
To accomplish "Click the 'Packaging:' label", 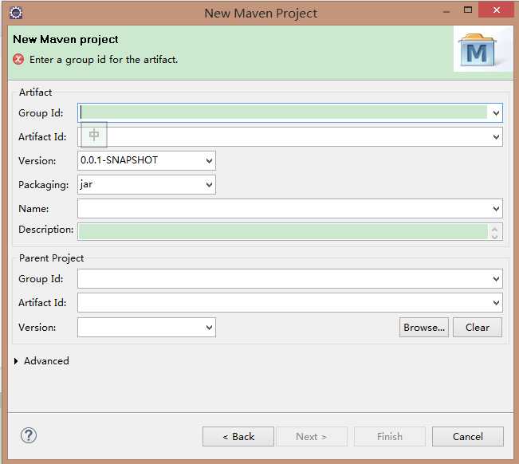I will pyautogui.click(x=43, y=185).
